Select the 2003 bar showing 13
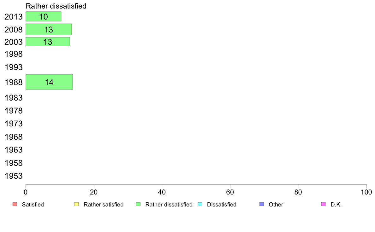Viewport: 375px width, 232px height. click(48, 42)
